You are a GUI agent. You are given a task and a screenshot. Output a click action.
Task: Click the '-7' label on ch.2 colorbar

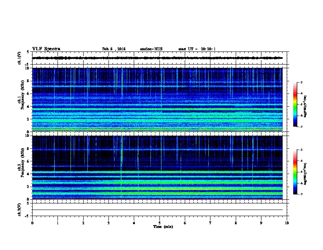pyautogui.click(x=301, y=194)
